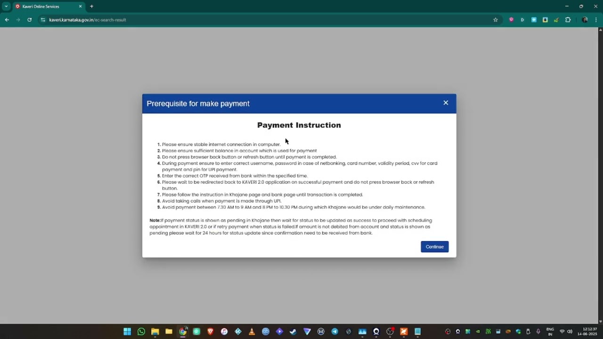Open the Wi-Fi network tray icon
The image size is (603, 339).
click(562, 331)
